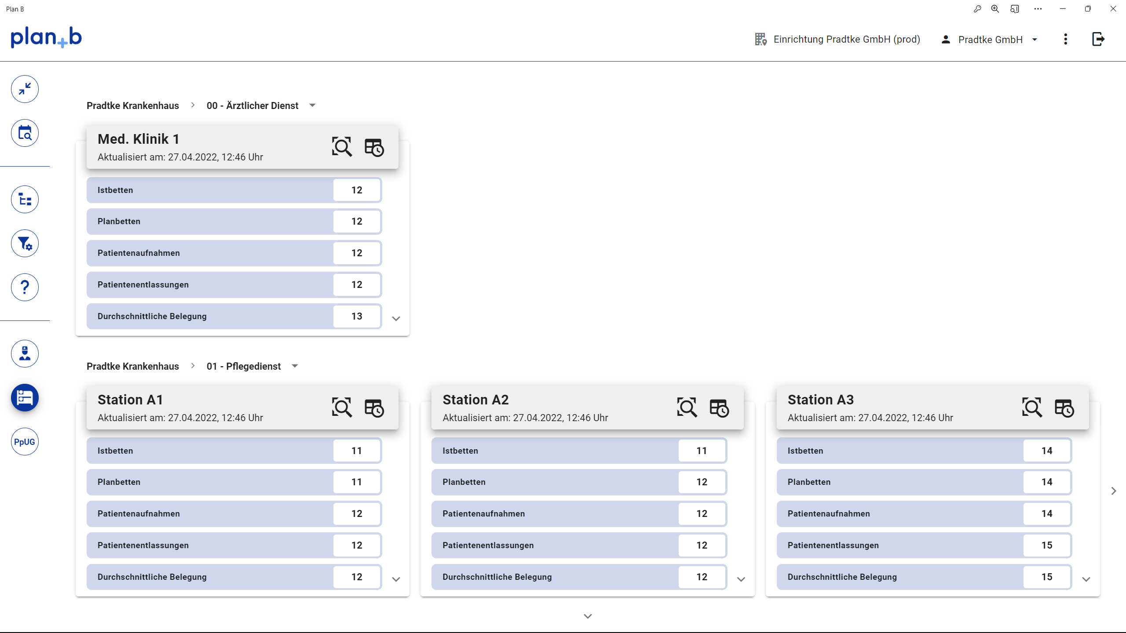Image resolution: width=1126 pixels, height=633 pixels.
Task: Select the bed occupancy sidebar icon
Action: [x=25, y=398]
